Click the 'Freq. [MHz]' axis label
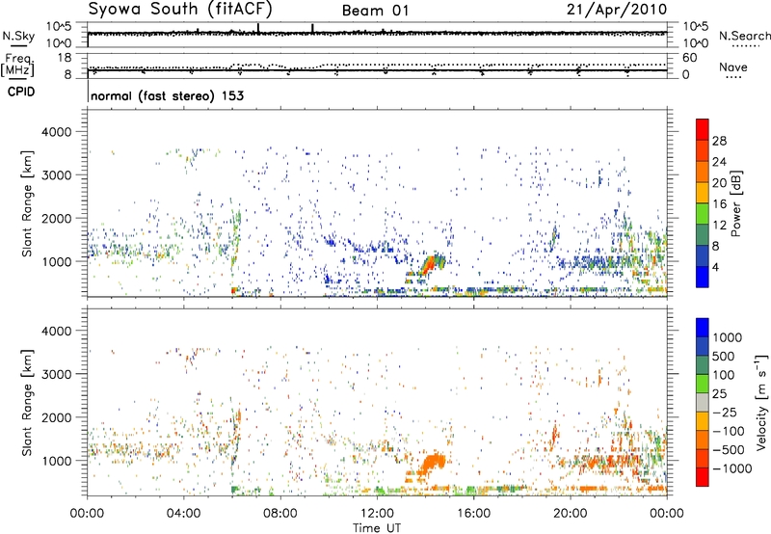 pos(17,65)
